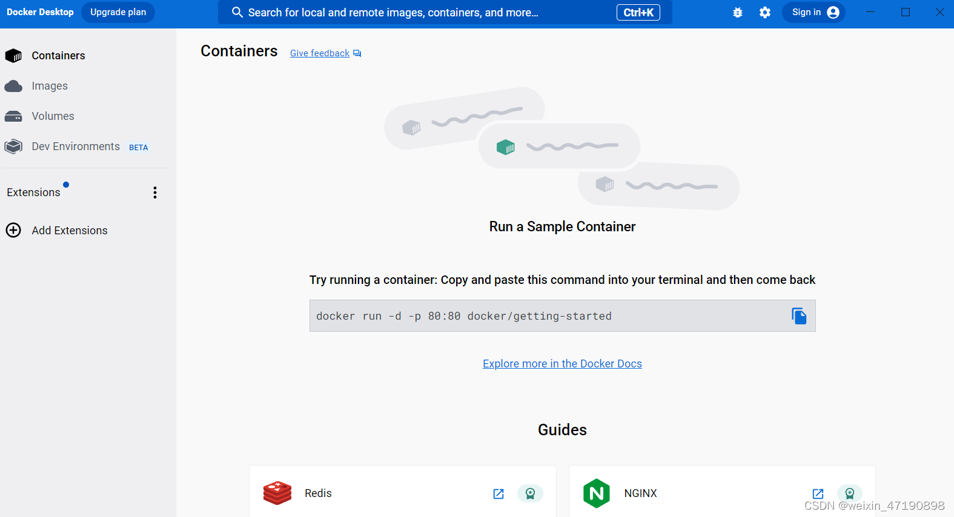Screen dimensions: 954x517
Task: Open the Redis guide card
Action: click(x=402, y=492)
